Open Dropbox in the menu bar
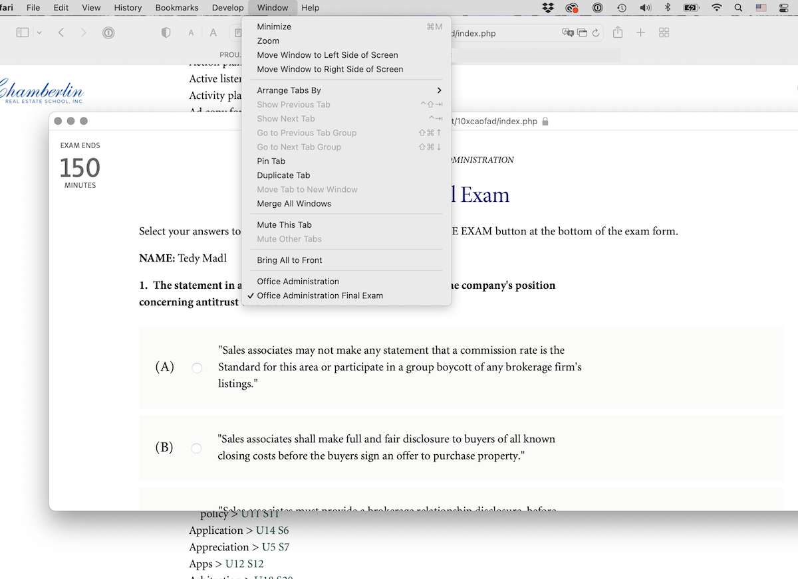The image size is (798, 579). pos(548,8)
